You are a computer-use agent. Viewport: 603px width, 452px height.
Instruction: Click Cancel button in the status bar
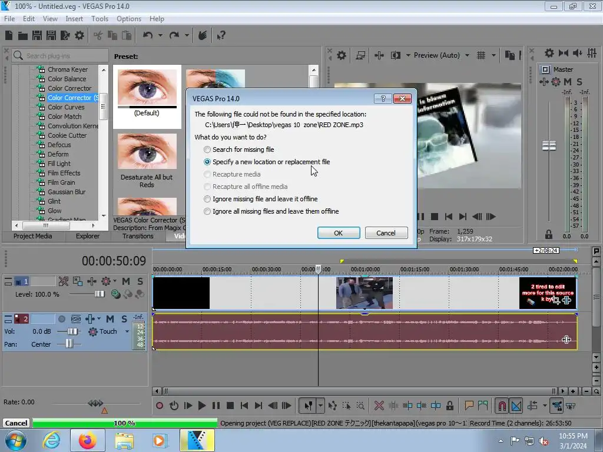pyautogui.click(x=16, y=423)
